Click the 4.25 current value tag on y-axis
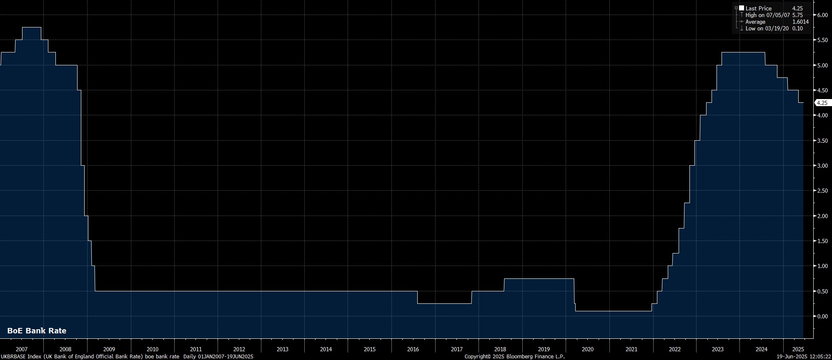 822,103
